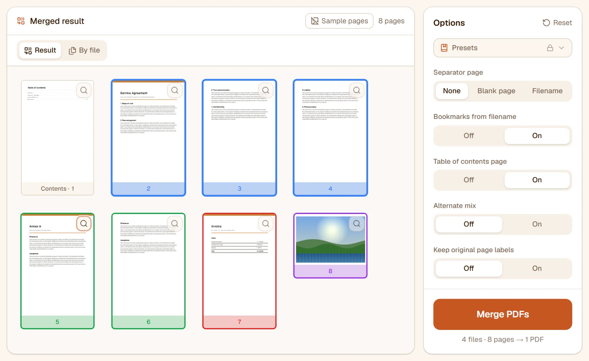589x361 pixels.
Task: Select Annex A page 5 thumbnail
Action: pos(58,271)
